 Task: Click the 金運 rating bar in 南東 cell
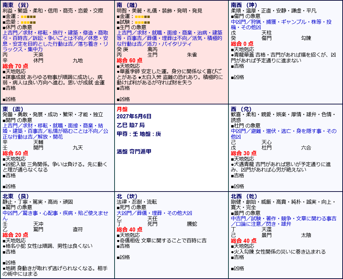pos(28,17)
